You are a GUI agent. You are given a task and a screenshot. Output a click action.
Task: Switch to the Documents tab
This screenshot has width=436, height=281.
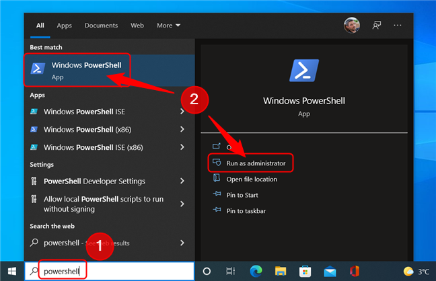[x=101, y=26]
